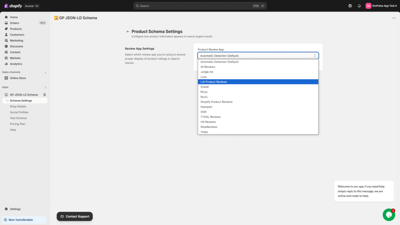
Task: Click the search magnifier icon
Action: (137, 6)
